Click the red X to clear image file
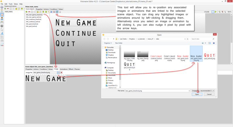Screen dimensions: 233x127 pyautogui.click(x=61, y=72)
